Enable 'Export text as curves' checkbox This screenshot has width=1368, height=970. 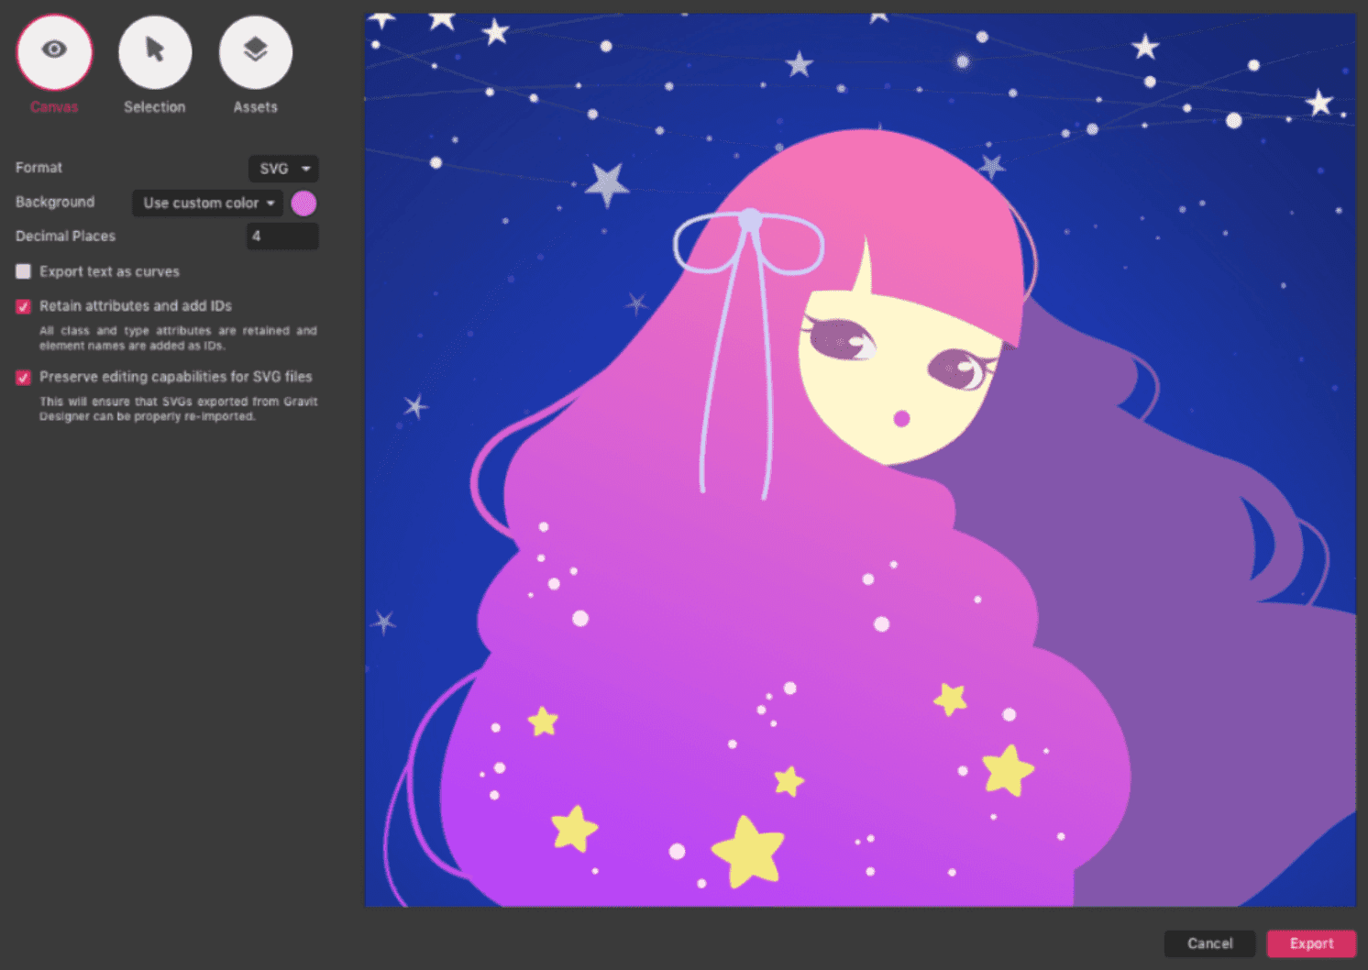[24, 271]
